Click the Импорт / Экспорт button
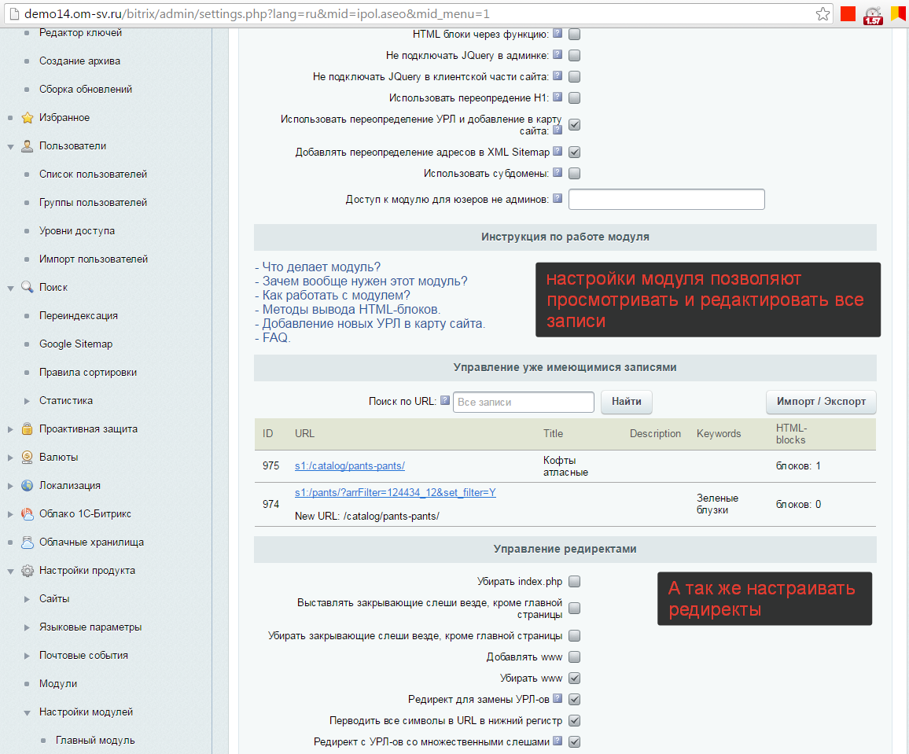The width and height of the screenshot is (909, 754). 821,402
